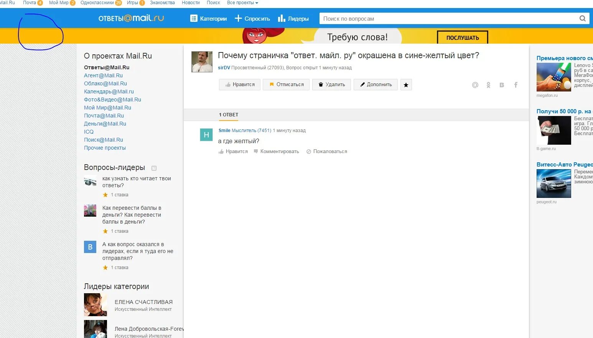Click Комментировать under the answer
Screen dimensions: 593x338
(x=276, y=152)
